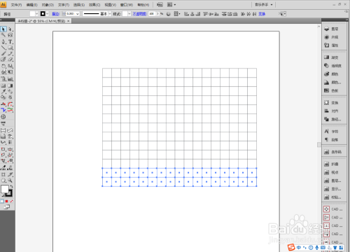This screenshot has height=252, width=350.
Task: Select the Pen tool
Action: coord(3,42)
